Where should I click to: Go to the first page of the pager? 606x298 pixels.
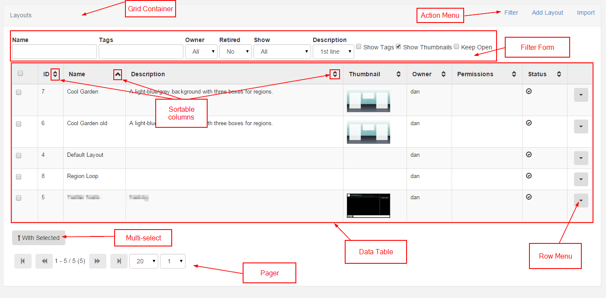(23, 261)
